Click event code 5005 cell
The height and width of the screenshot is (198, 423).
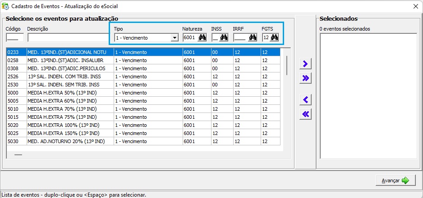[x=16, y=101]
